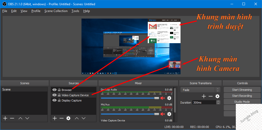The height and width of the screenshot is (130, 262).
Task: Add a scene transition plus icon
Action: coord(204,96)
